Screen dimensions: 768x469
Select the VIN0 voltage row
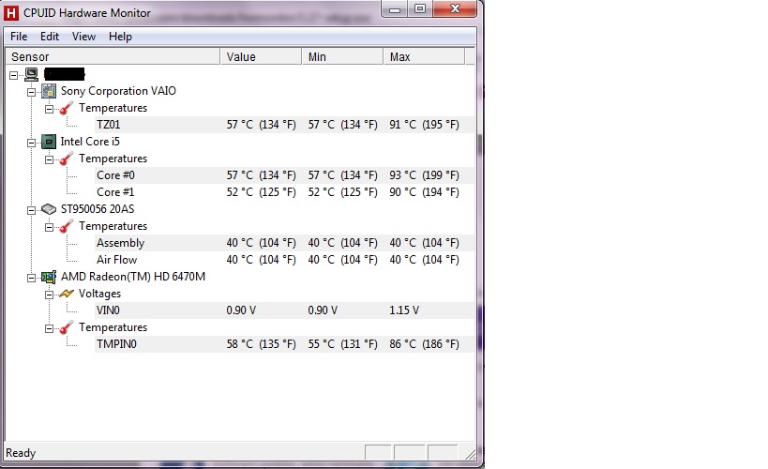pos(284,310)
